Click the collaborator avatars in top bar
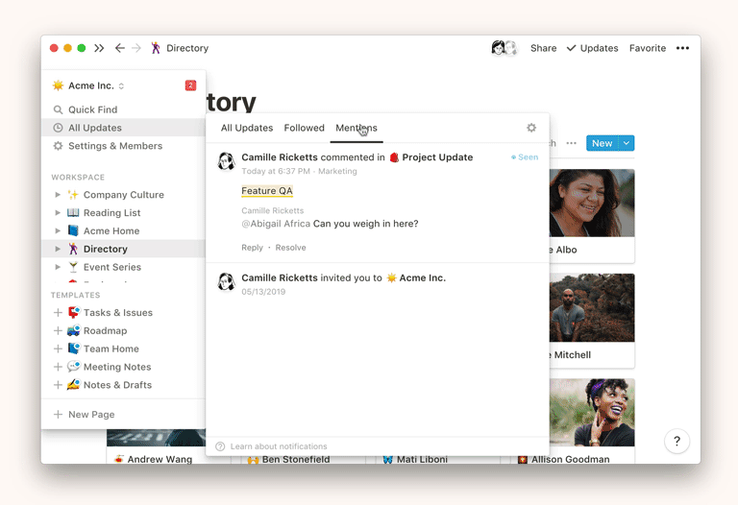The height and width of the screenshot is (505, 738). (504, 48)
